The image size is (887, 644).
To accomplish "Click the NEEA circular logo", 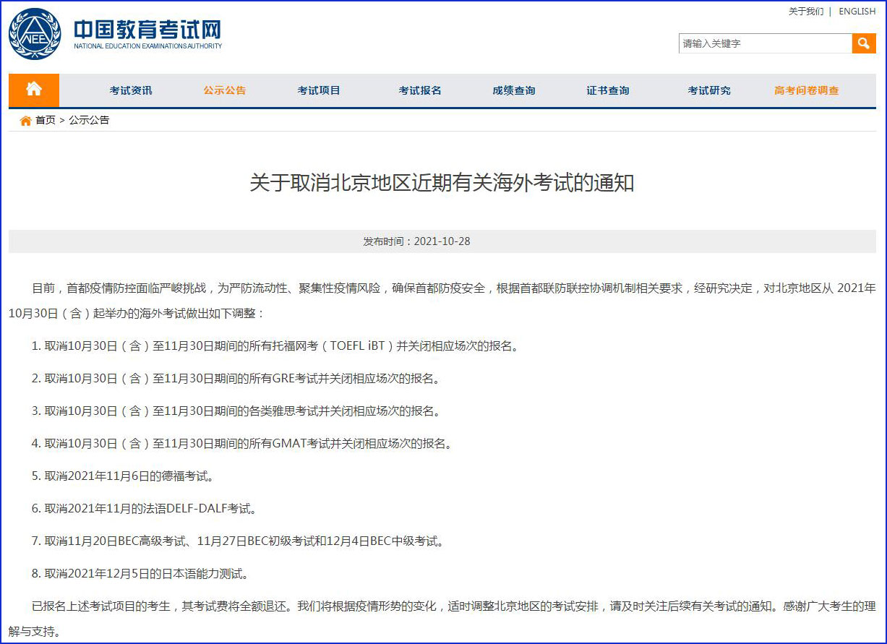I will (x=35, y=35).
